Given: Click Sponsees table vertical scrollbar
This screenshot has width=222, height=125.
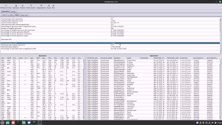Looking at the screenshot, I should tap(221, 89).
